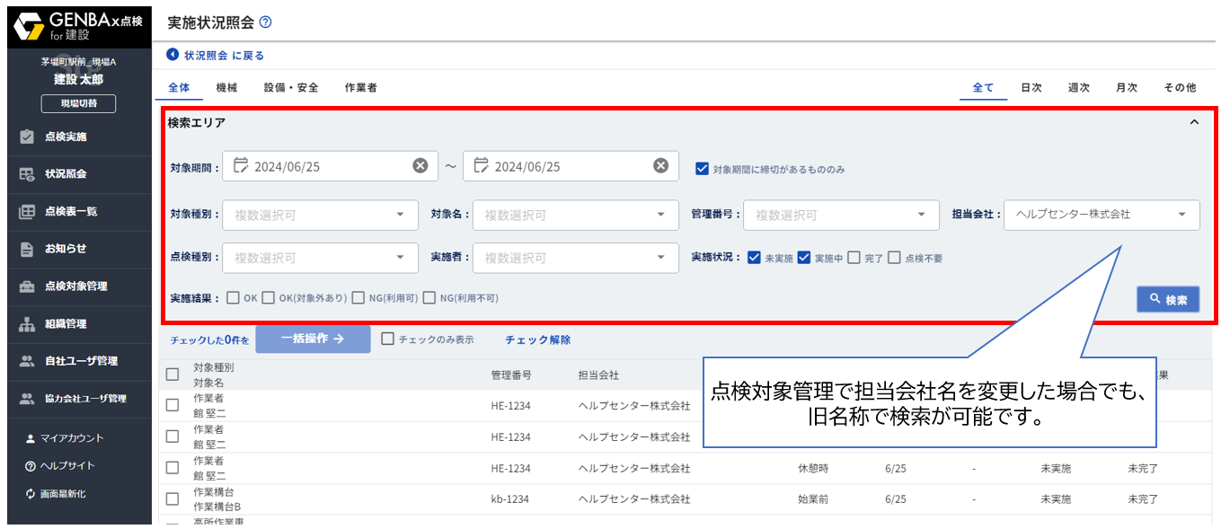This screenshot has height=529, width=1230.
Task: Uncheck the 未実施 status checkbox
Action: pyautogui.click(x=754, y=258)
